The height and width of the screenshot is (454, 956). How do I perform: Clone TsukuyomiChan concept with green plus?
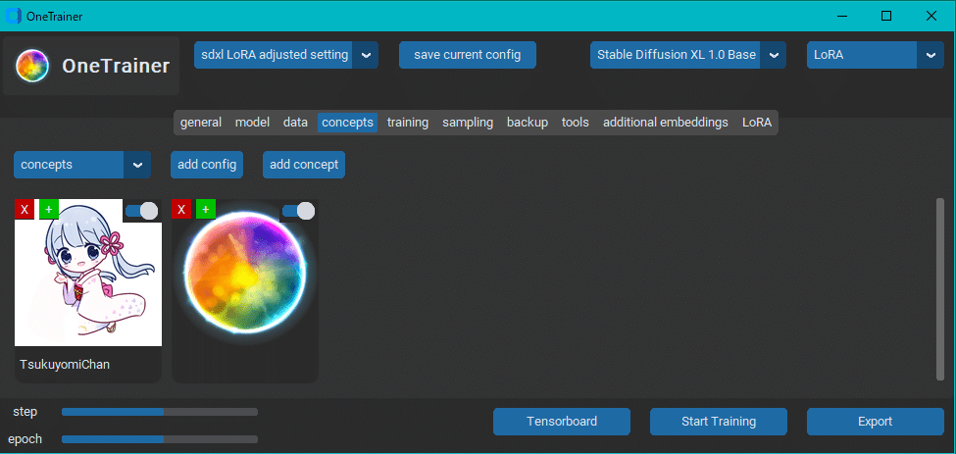(x=49, y=210)
